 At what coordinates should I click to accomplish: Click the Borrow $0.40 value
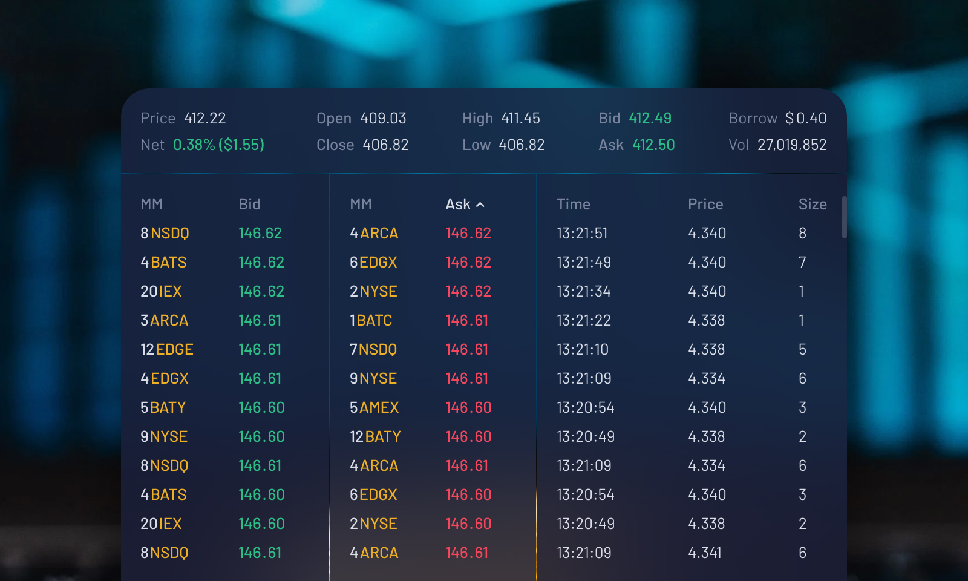click(x=806, y=118)
